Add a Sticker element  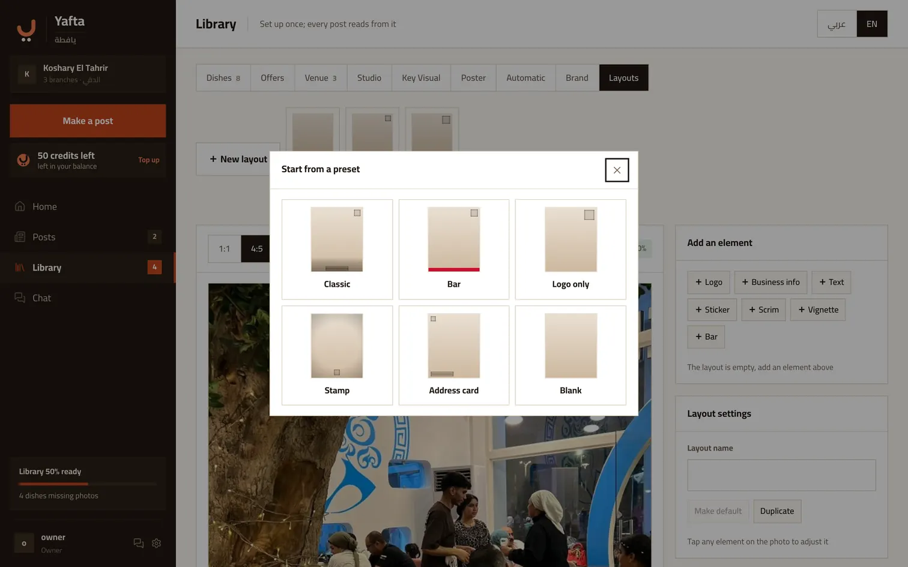tap(712, 310)
